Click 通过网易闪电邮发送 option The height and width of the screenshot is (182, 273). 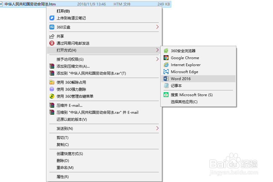(74, 43)
